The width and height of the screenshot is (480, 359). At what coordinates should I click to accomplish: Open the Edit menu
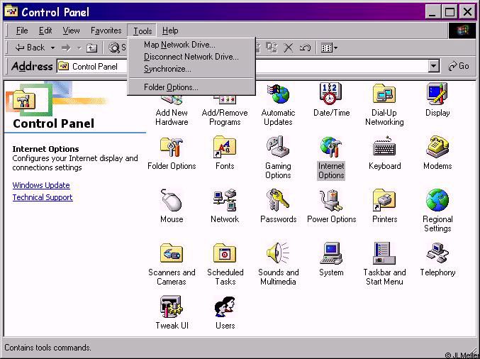[45, 31]
